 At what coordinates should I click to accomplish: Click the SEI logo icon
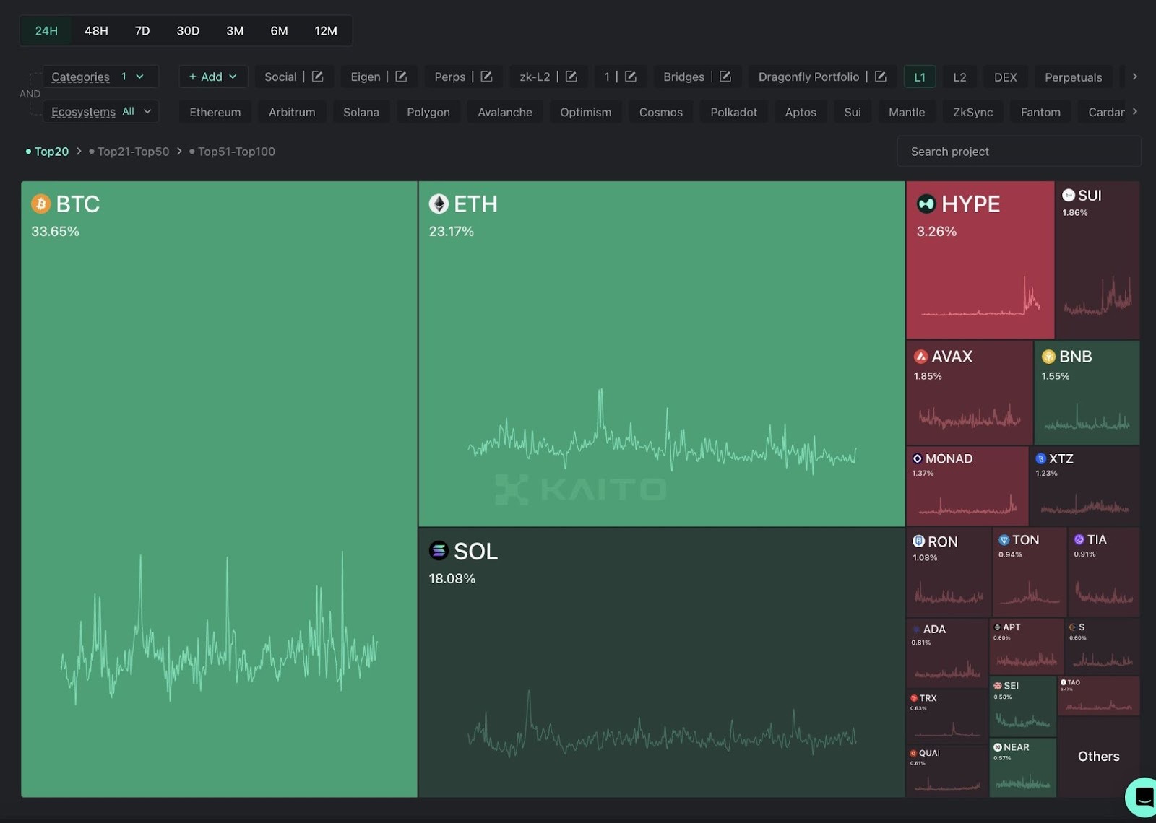998,686
